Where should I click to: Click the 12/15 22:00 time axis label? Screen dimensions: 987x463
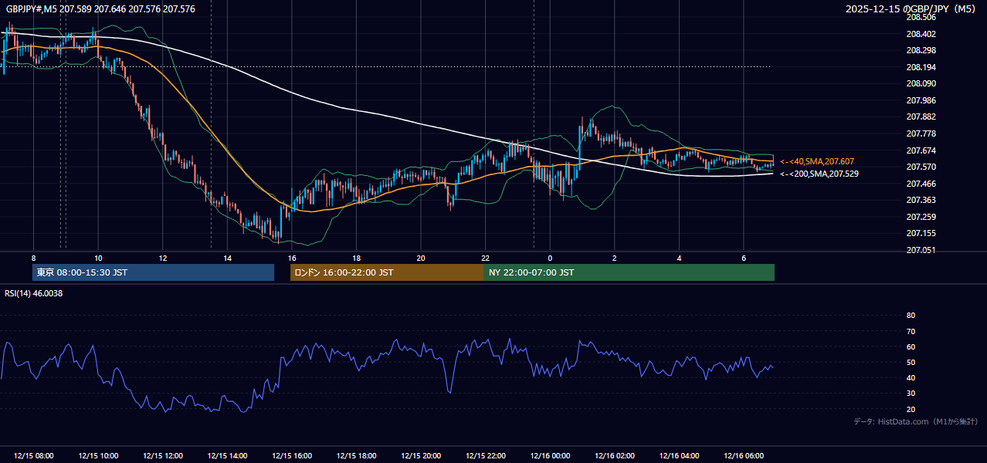click(x=485, y=456)
